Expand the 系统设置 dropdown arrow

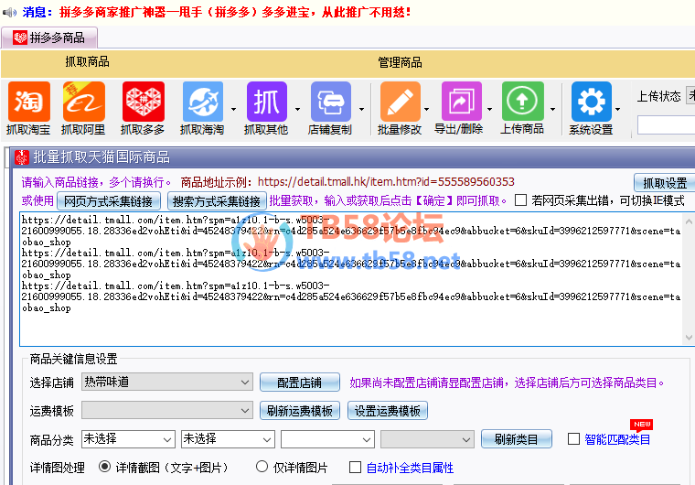(617, 109)
